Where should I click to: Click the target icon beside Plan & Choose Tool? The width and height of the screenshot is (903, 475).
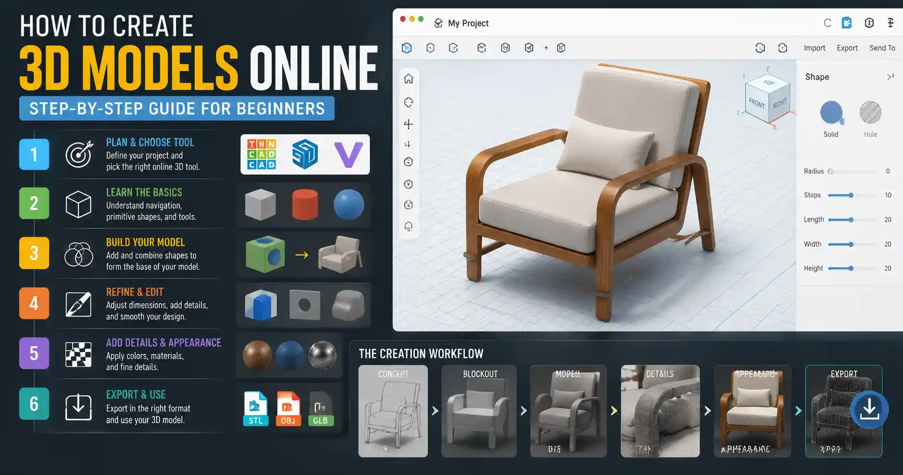tap(79, 154)
